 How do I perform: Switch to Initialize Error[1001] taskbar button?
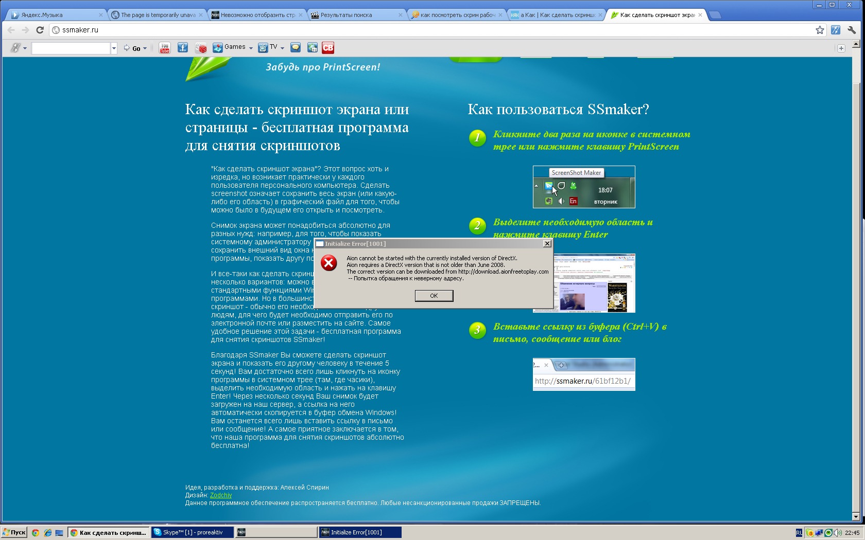coord(360,532)
